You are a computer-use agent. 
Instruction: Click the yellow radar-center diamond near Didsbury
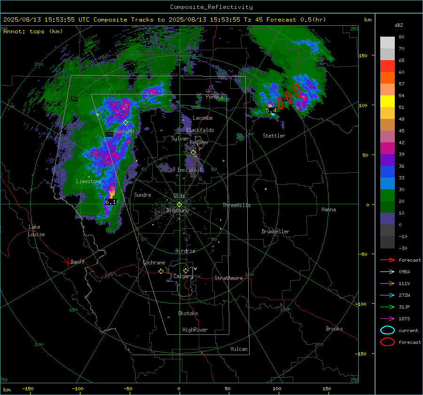pyautogui.click(x=179, y=205)
